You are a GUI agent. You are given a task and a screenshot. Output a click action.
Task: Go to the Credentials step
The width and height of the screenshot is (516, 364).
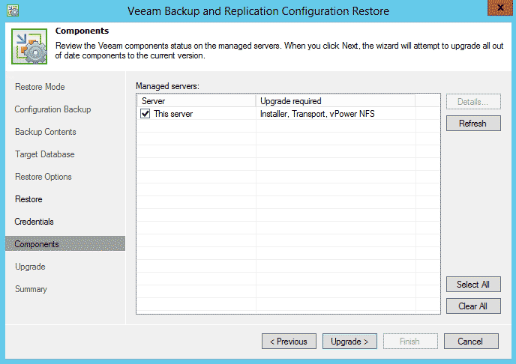click(x=34, y=222)
